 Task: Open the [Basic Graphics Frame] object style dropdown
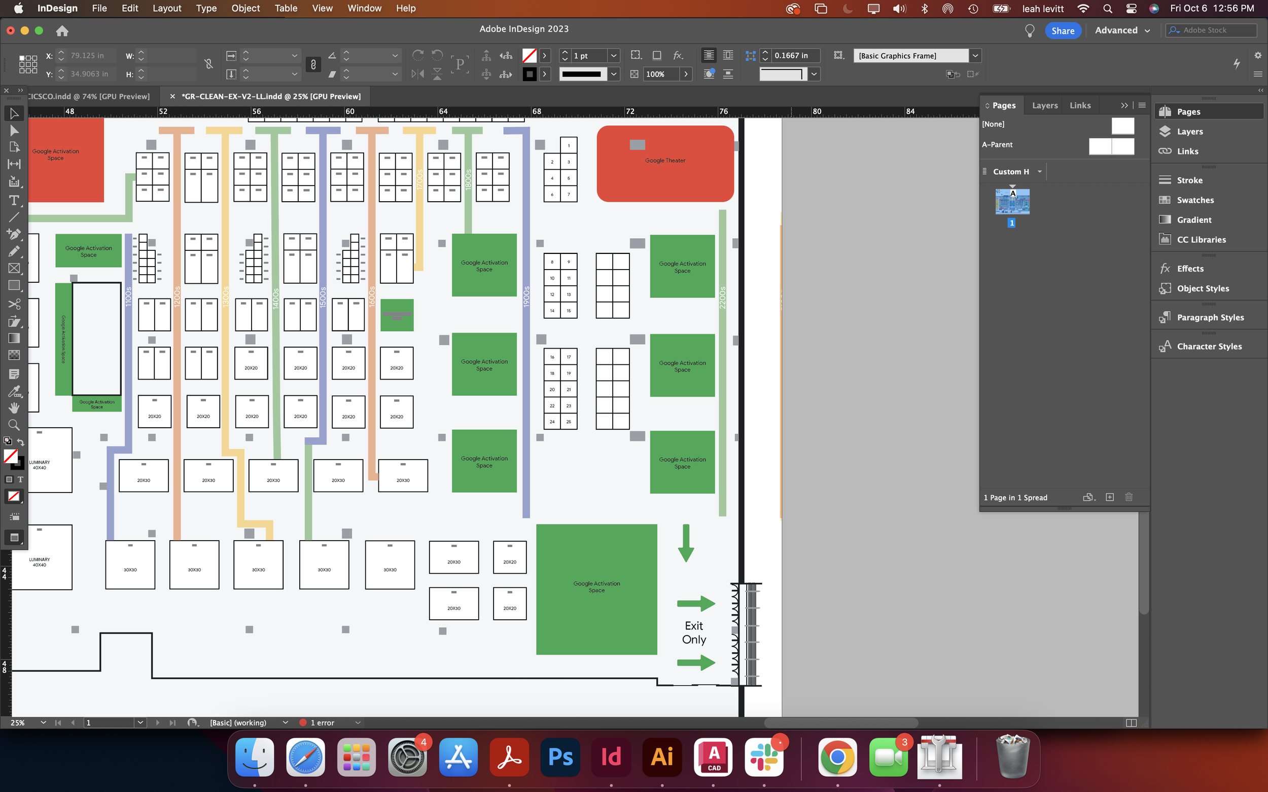(975, 55)
